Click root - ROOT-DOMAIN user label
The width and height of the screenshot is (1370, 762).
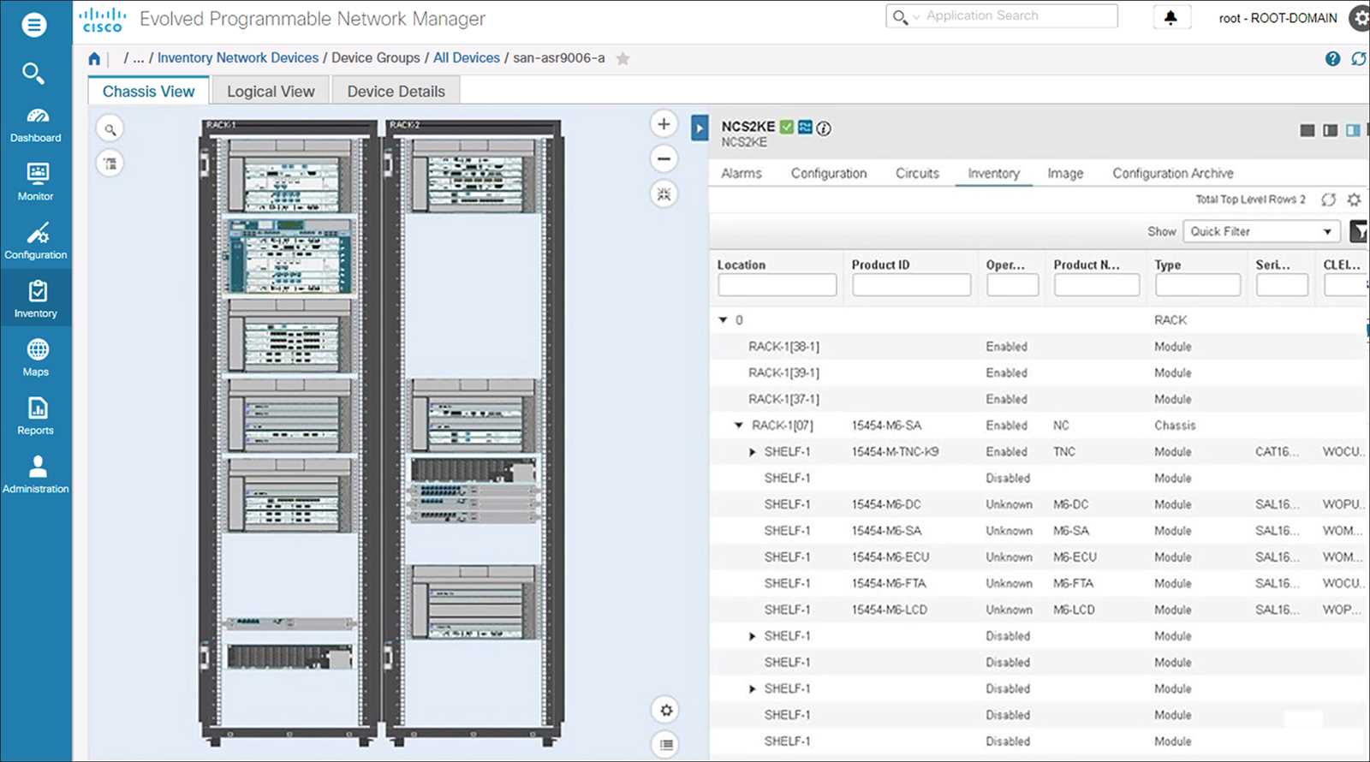tap(1278, 18)
